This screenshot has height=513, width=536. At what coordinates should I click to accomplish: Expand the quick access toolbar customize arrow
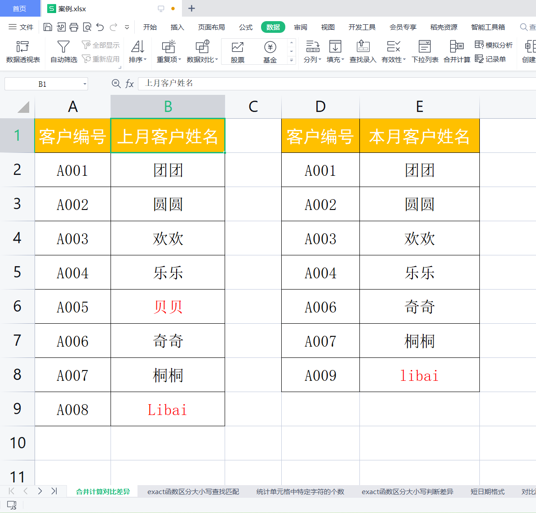pyautogui.click(x=127, y=27)
